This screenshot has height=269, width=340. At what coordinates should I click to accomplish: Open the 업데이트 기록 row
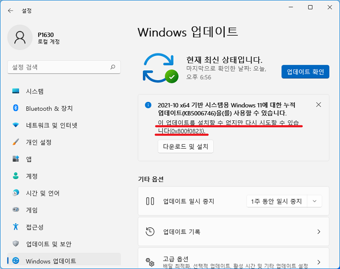pos(234,231)
